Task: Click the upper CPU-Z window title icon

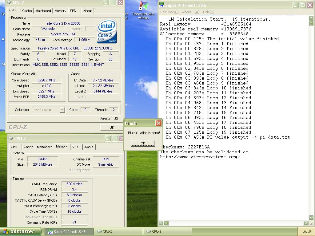Action: pyautogui.click(x=10, y=2)
